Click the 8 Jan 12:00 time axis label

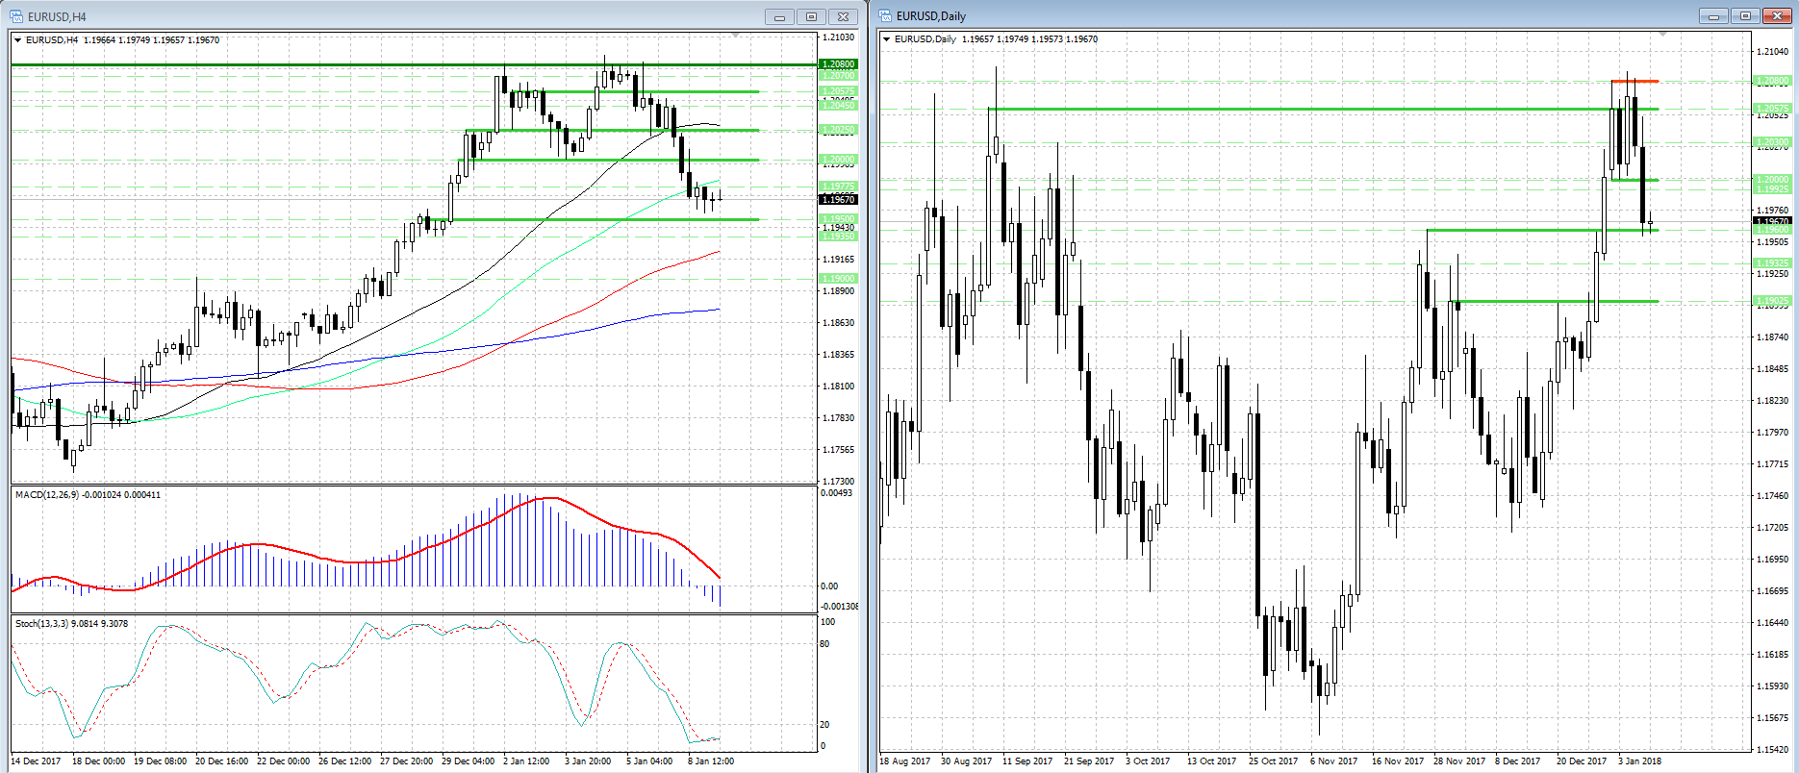711,761
